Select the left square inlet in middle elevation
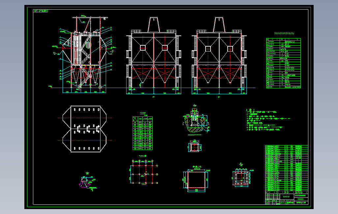Screen dimensions: 338x214 pyautogui.click(x=143, y=48)
